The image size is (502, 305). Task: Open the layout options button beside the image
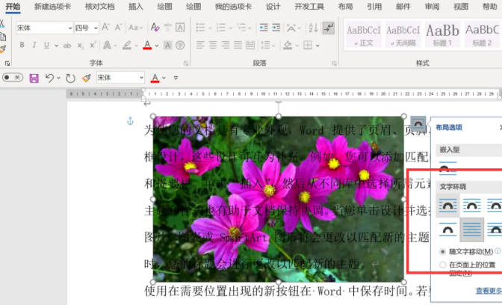(418, 123)
